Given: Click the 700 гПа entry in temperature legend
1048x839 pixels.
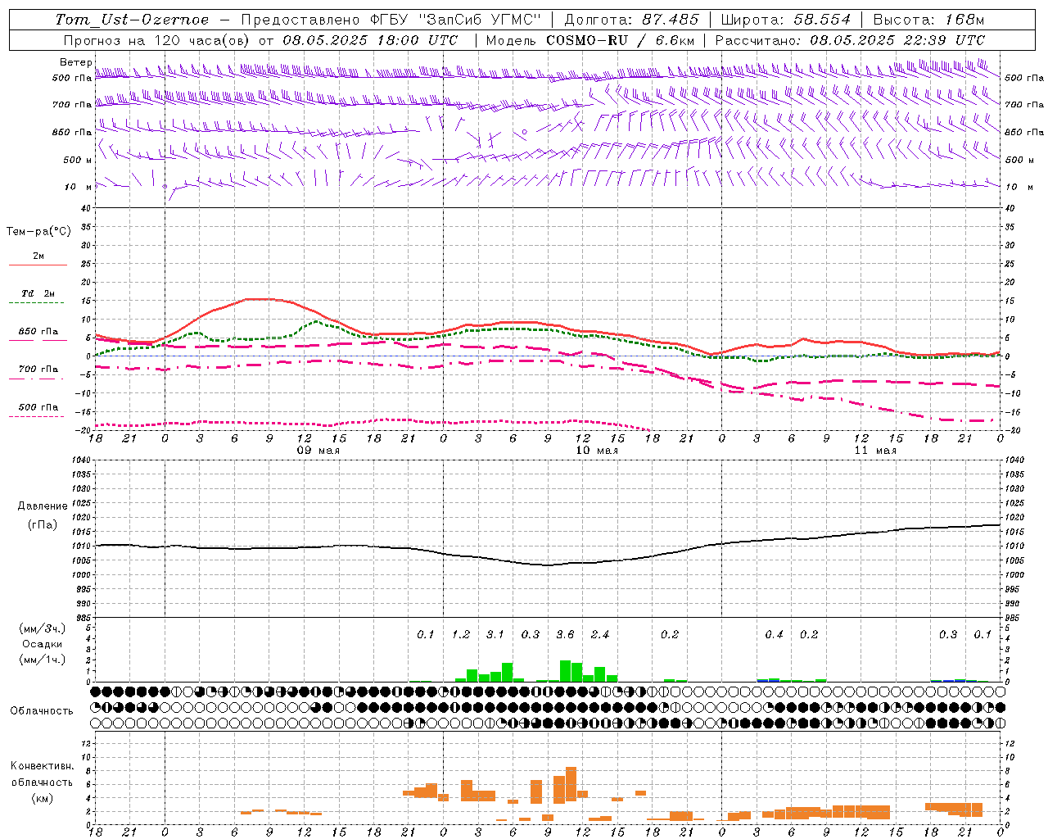Looking at the screenshot, I should point(38,373).
